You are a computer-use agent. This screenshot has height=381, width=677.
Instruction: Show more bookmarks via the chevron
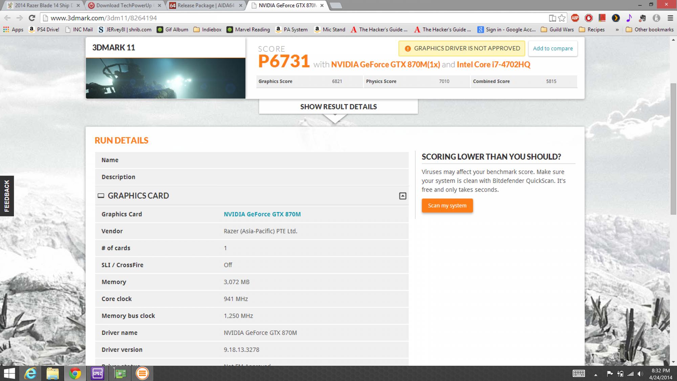pyautogui.click(x=617, y=29)
